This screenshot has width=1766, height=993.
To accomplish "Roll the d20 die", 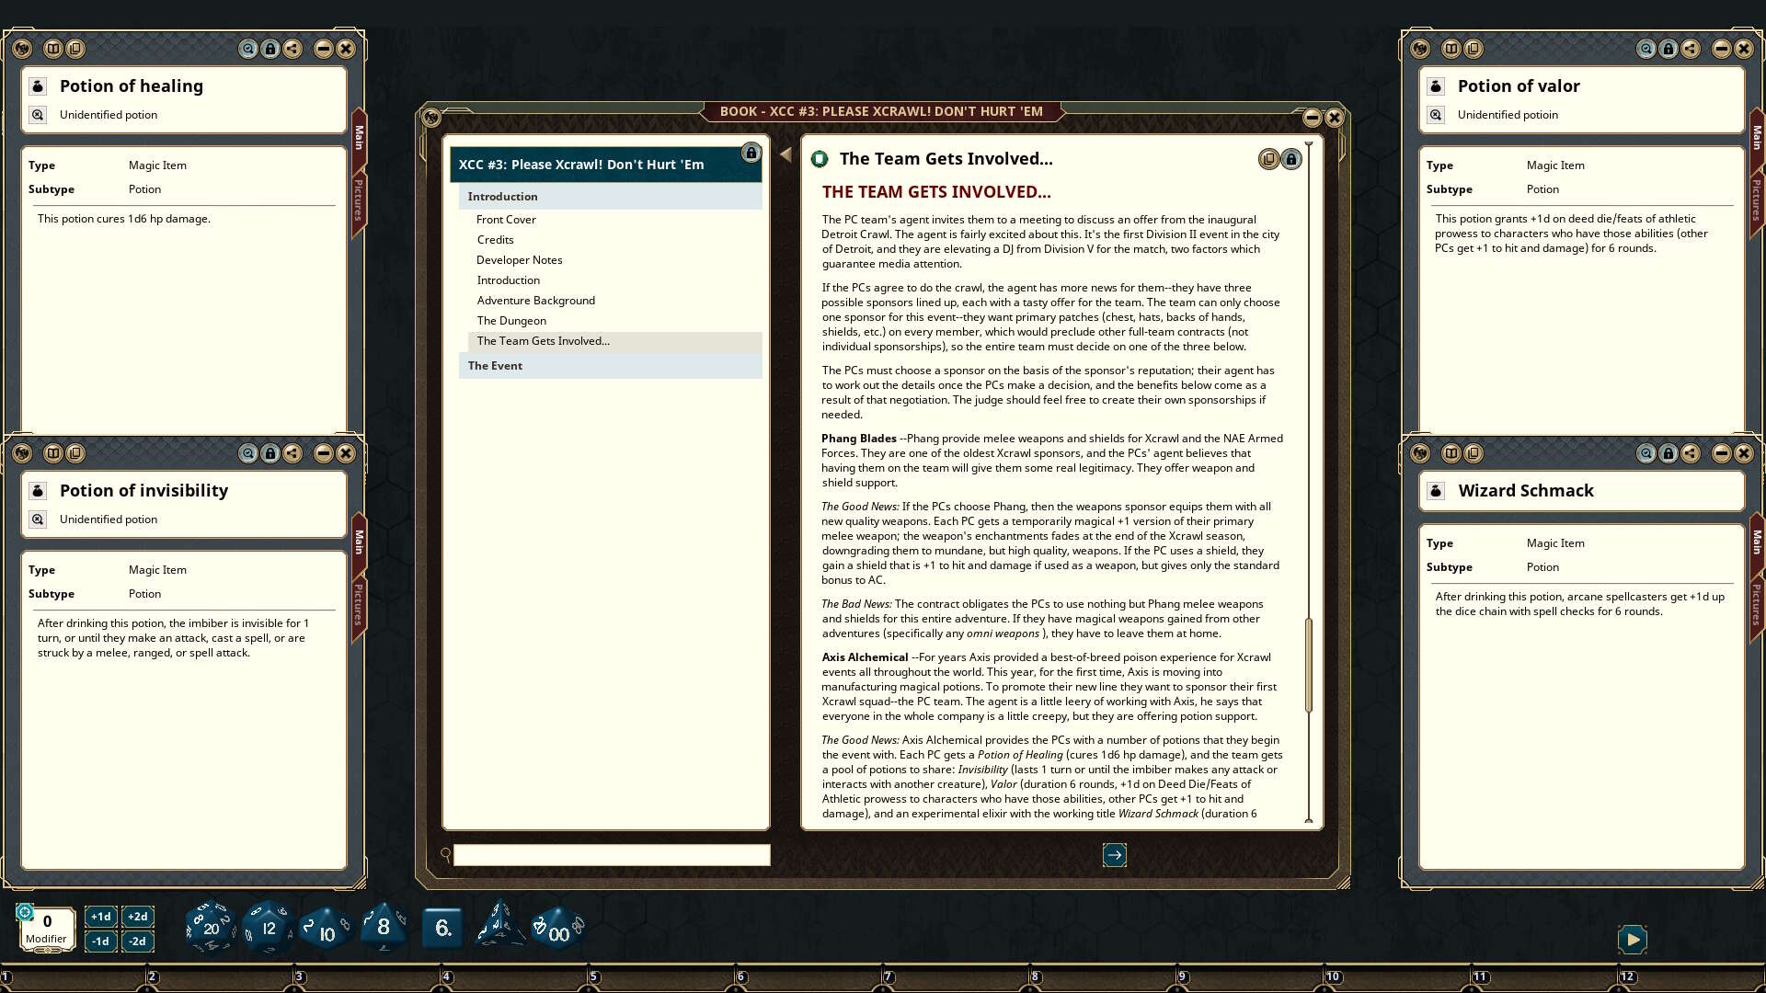I will coord(210,927).
